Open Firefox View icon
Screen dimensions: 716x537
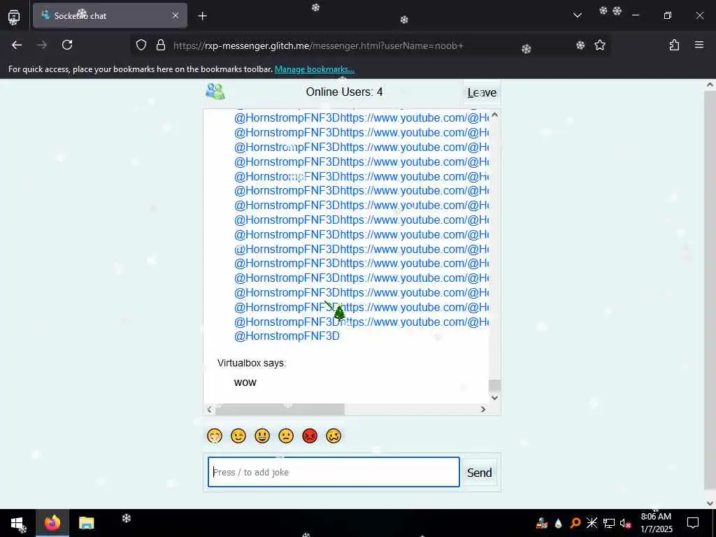(x=14, y=17)
